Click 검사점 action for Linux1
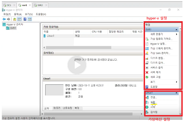184x124 pixels. coord(154,112)
